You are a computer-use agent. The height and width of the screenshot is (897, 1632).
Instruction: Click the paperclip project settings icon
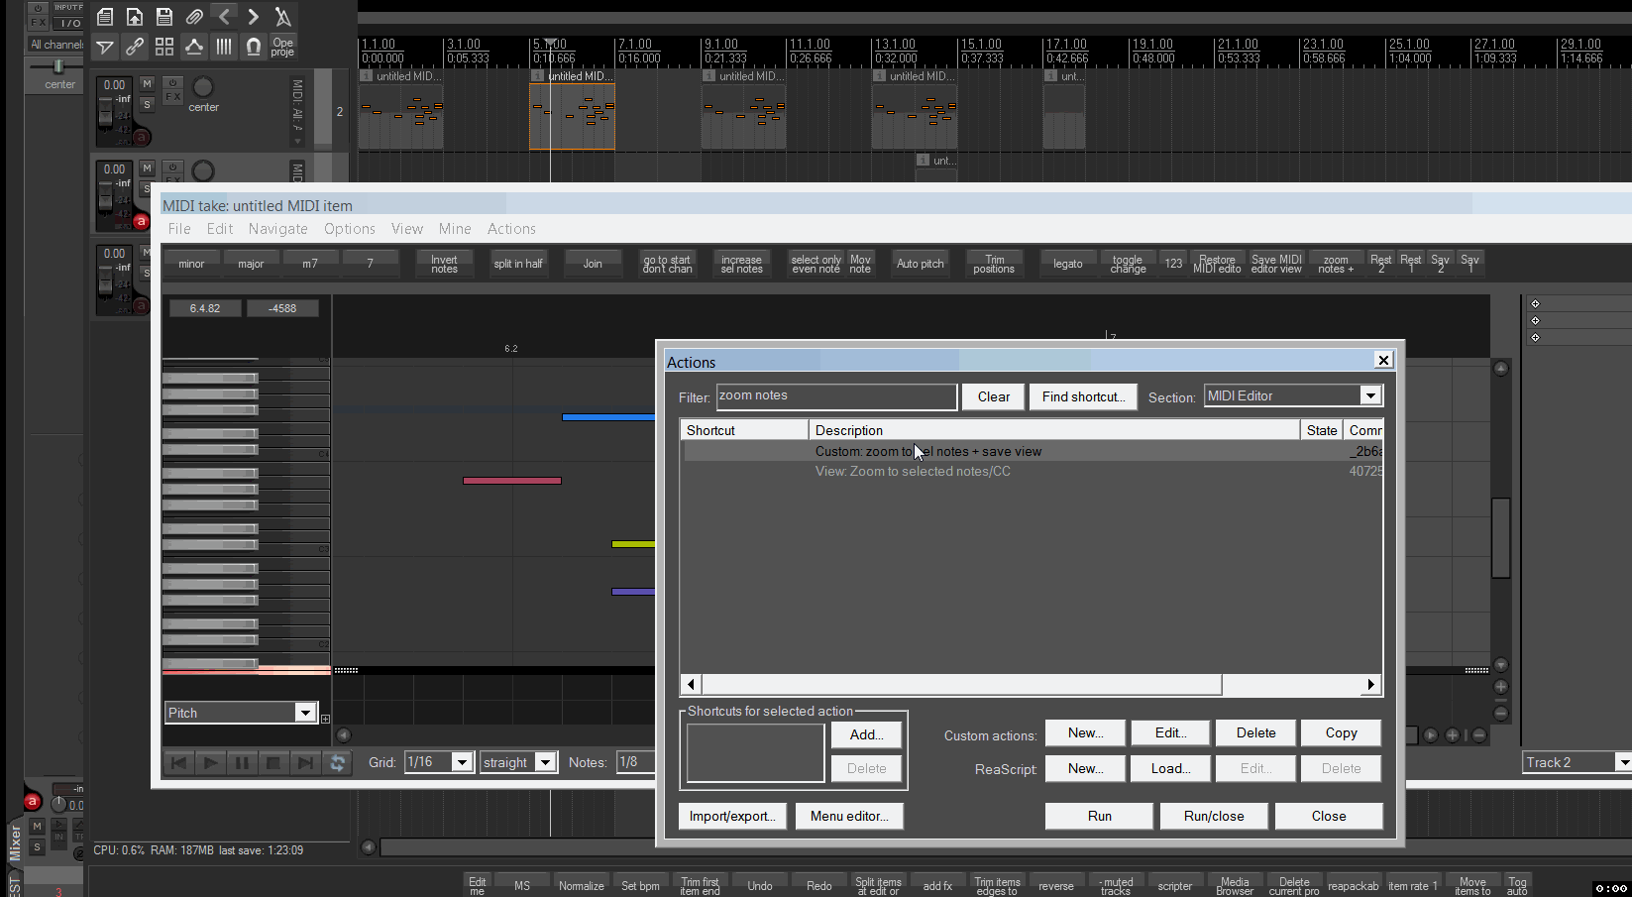[194, 17]
